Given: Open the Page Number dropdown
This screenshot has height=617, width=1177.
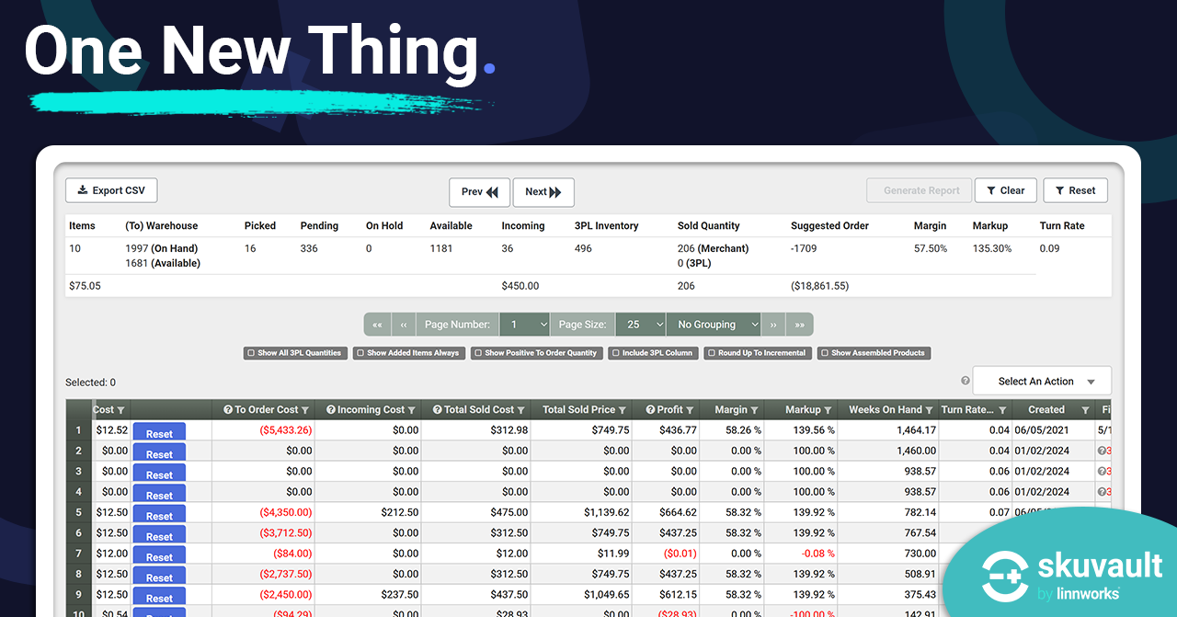Looking at the screenshot, I should click(x=525, y=325).
